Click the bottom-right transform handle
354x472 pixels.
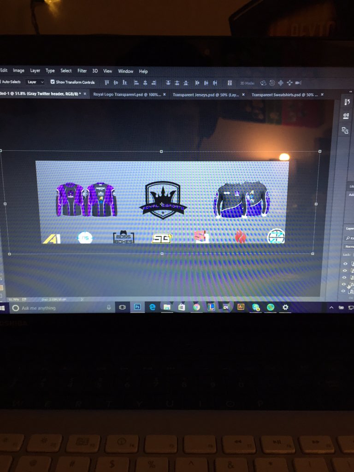[313, 254]
